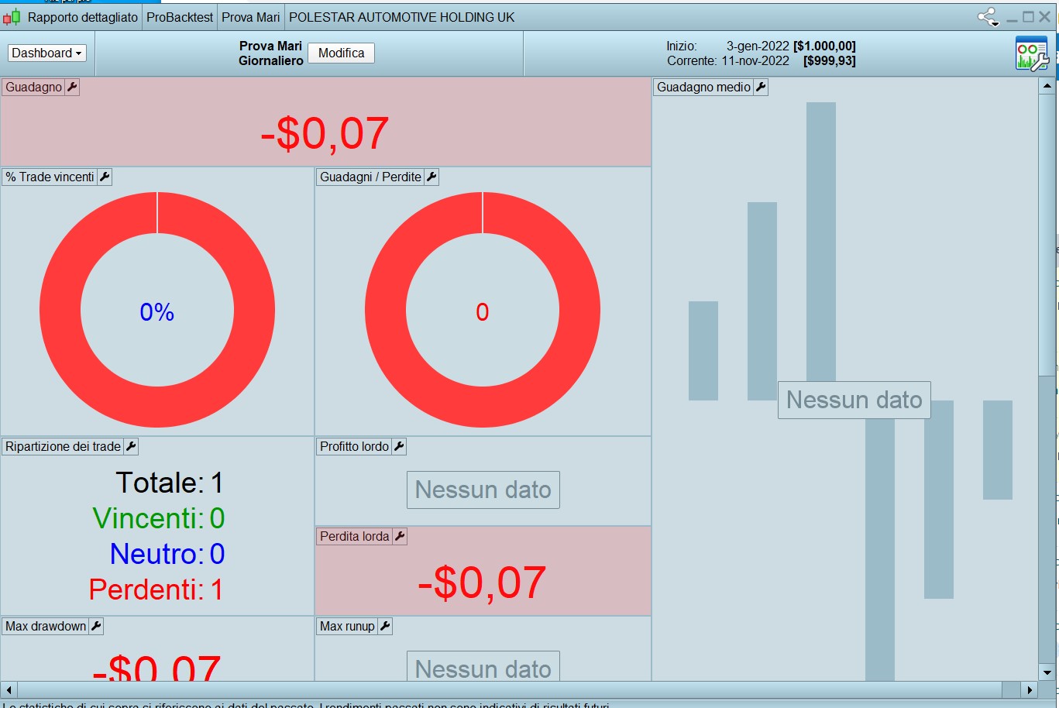Click POLESTAR AUTOMOTIVE HOLDING UK in title
The image size is (1059, 708).
click(402, 17)
